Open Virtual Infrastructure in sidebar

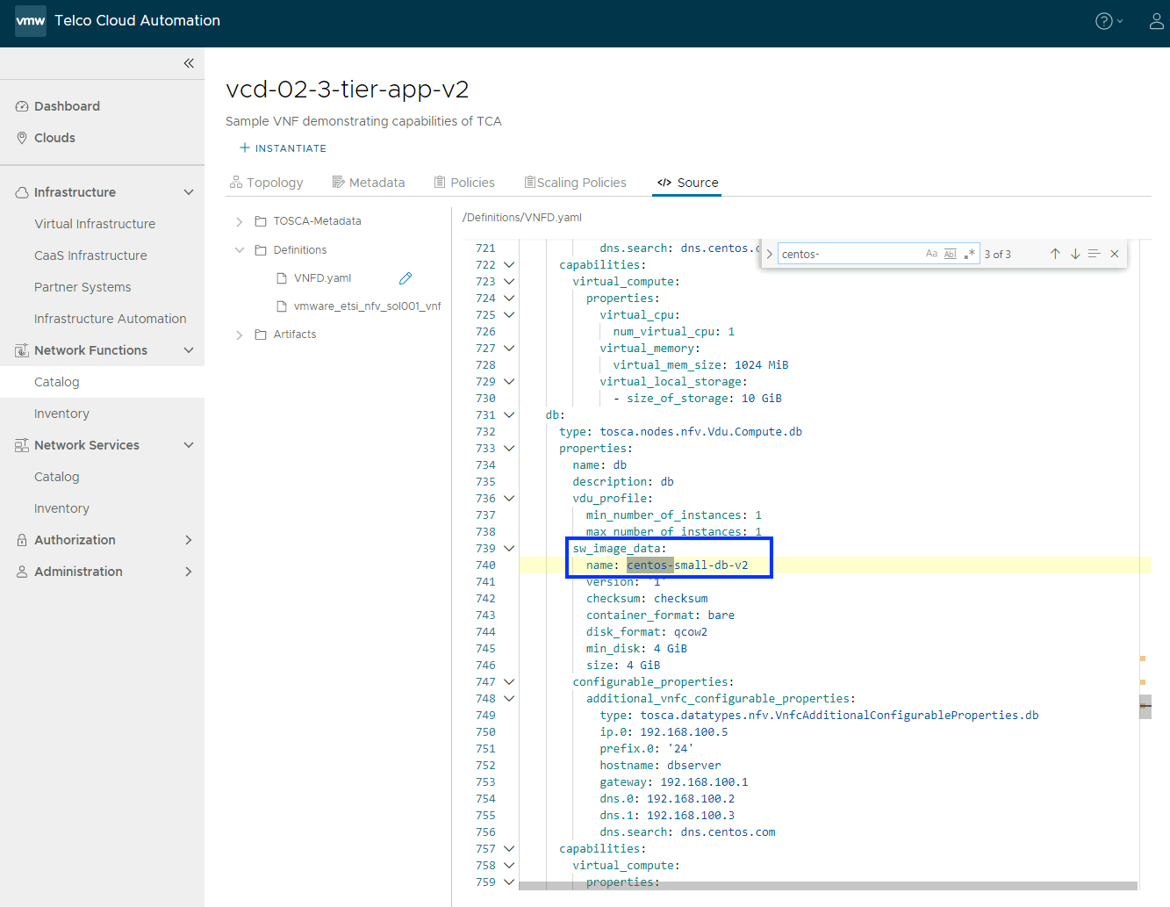point(95,224)
